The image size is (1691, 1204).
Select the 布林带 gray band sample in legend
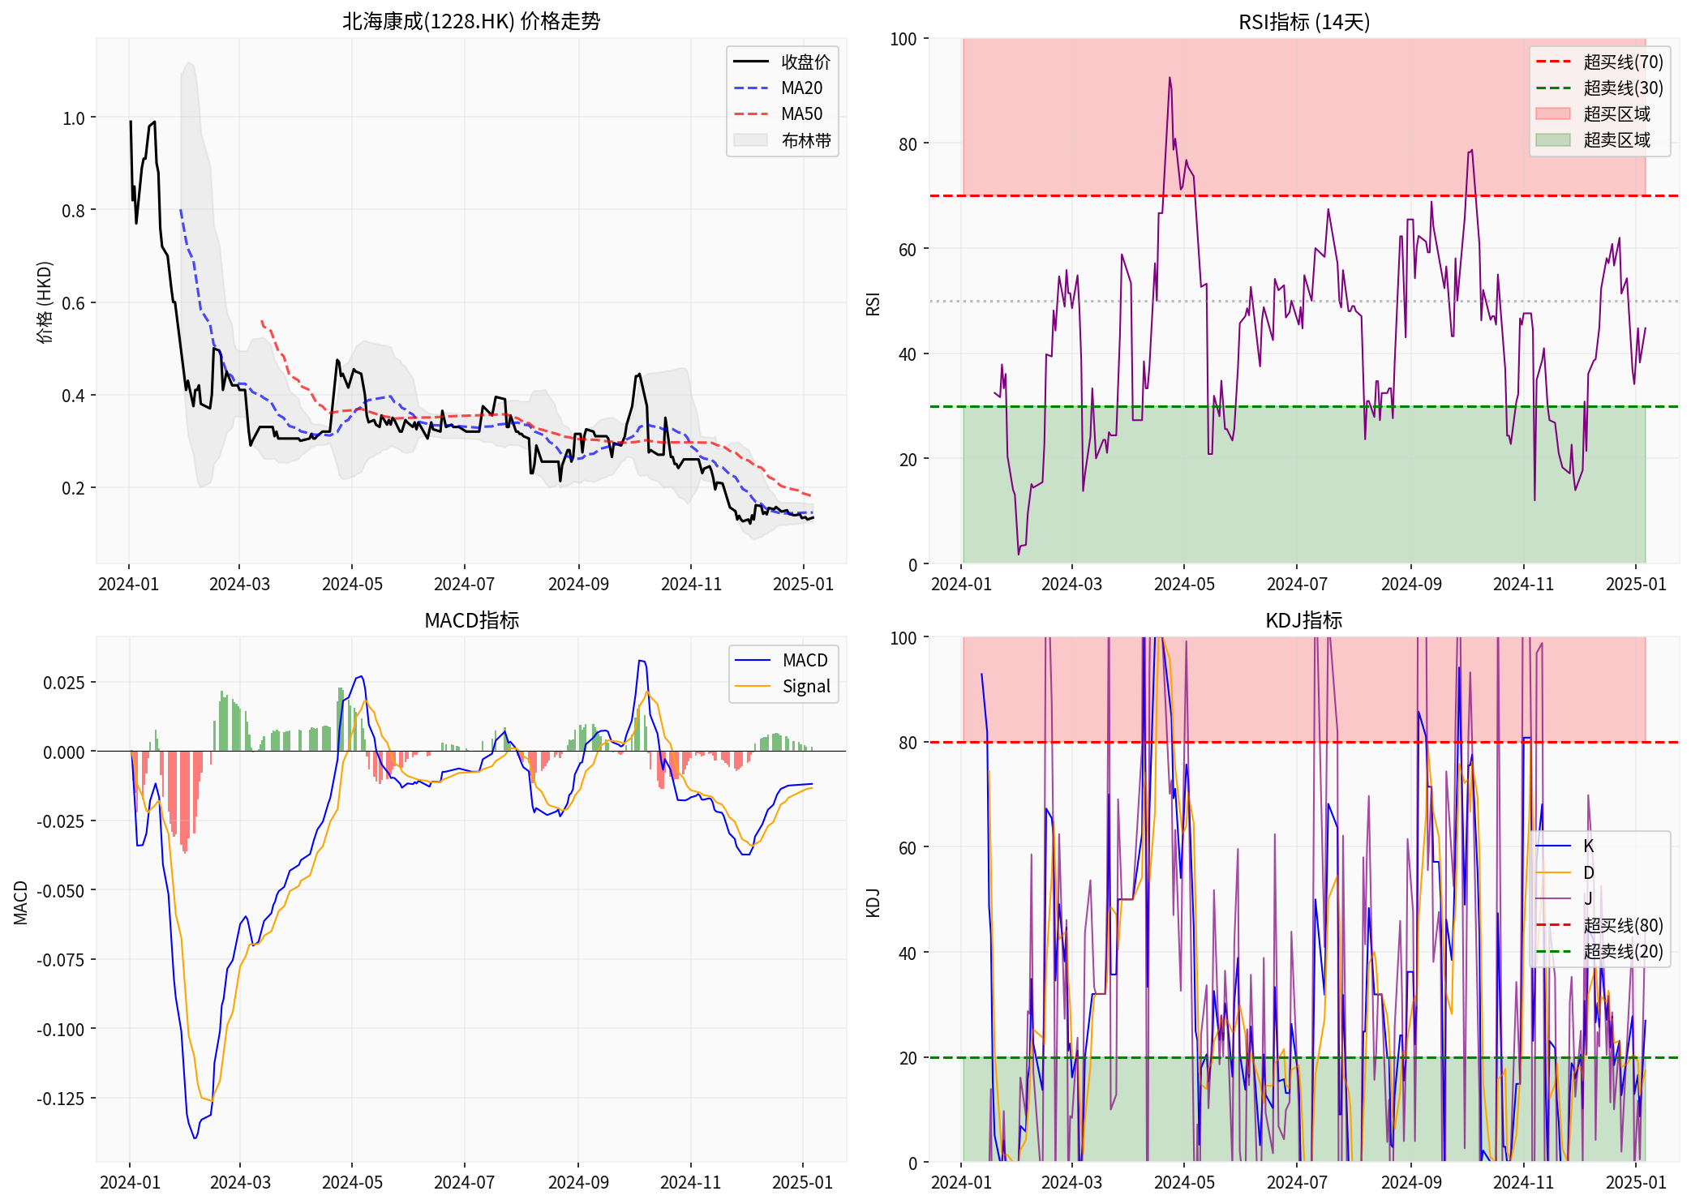coord(751,140)
